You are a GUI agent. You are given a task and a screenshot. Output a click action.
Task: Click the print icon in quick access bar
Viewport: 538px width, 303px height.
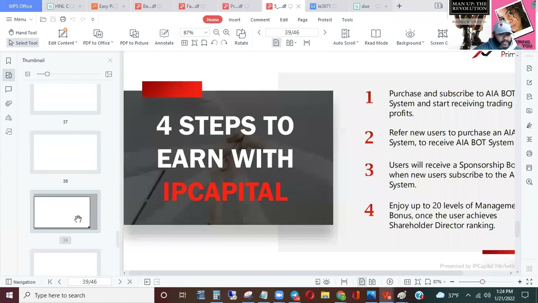click(63, 19)
